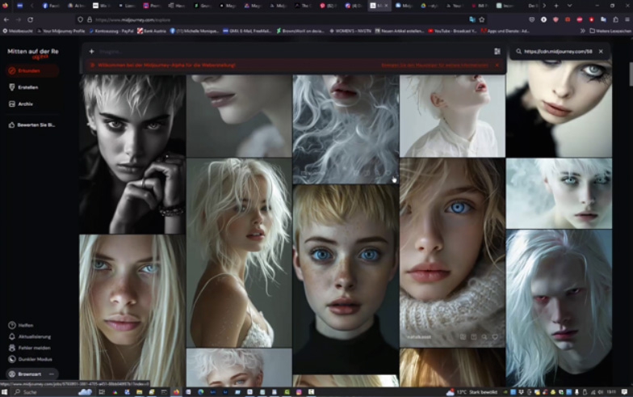
Task: Clear the search field with the X
Action: coord(601,51)
